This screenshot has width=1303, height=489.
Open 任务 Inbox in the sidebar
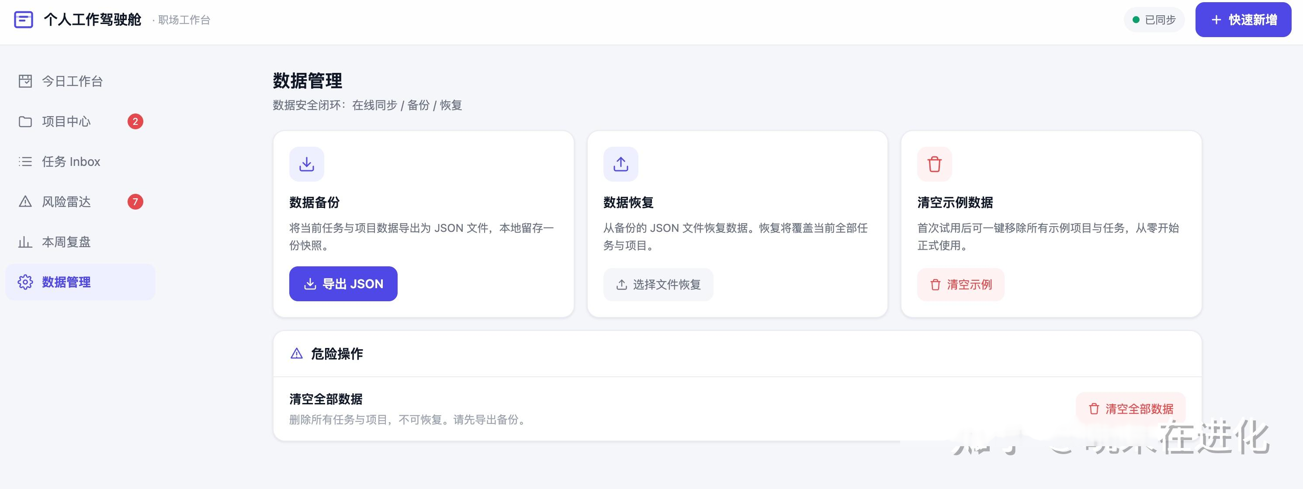(80, 162)
